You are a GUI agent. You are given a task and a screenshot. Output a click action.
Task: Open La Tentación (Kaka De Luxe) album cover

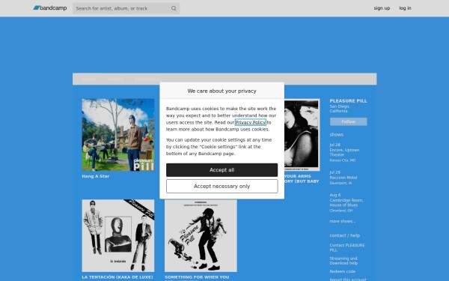point(118,236)
